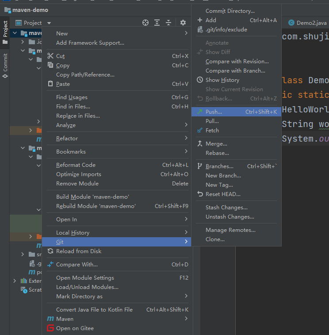Open the Refactor submenu
This screenshot has height=335, width=329.
[x=118, y=138]
